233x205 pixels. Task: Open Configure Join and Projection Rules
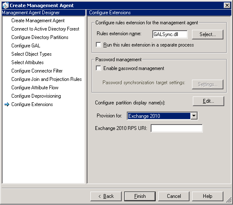click(46, 79)
